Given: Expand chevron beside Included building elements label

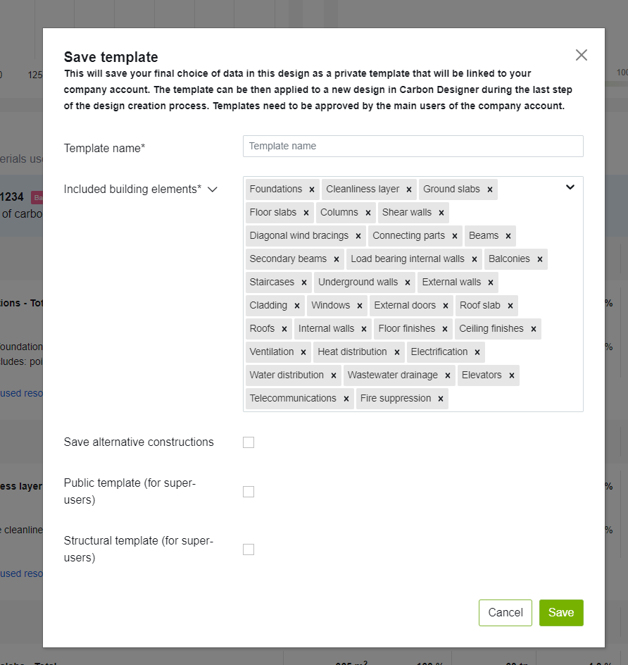Looking at the screenshot, I should (213, 189).
